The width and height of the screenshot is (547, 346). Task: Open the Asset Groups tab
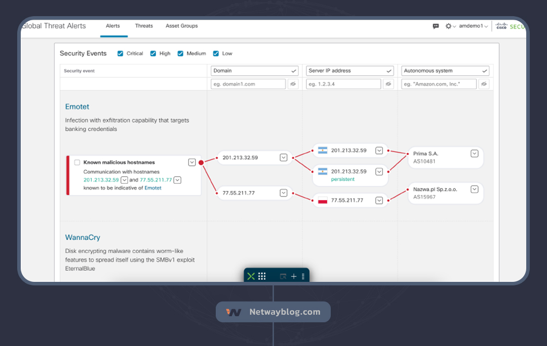[181, 26]
